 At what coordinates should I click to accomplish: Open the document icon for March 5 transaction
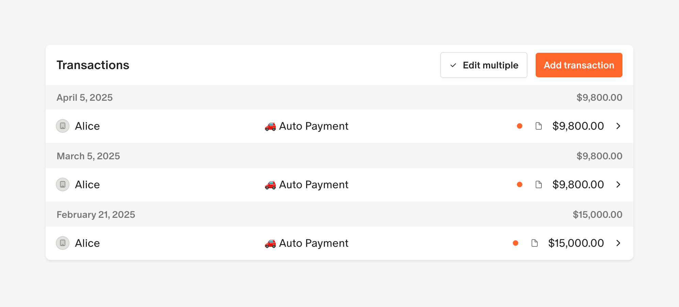(538, 184)
